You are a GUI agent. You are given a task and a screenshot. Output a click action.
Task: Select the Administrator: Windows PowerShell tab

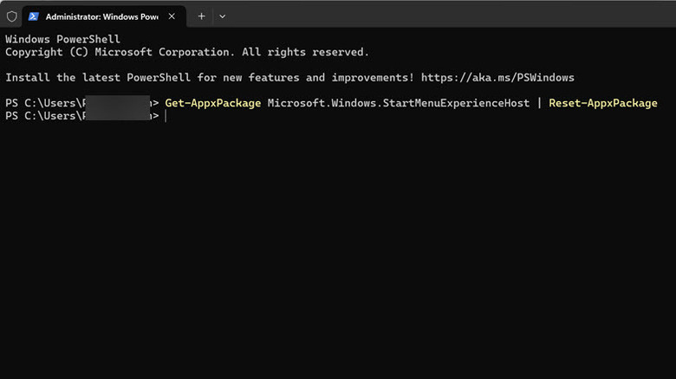click(100, 16)
